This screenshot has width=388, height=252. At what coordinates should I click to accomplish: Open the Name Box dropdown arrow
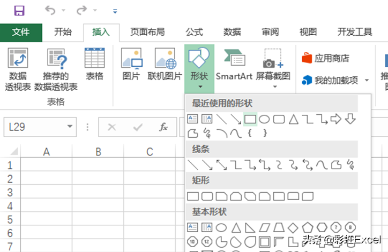pos(70,127)
